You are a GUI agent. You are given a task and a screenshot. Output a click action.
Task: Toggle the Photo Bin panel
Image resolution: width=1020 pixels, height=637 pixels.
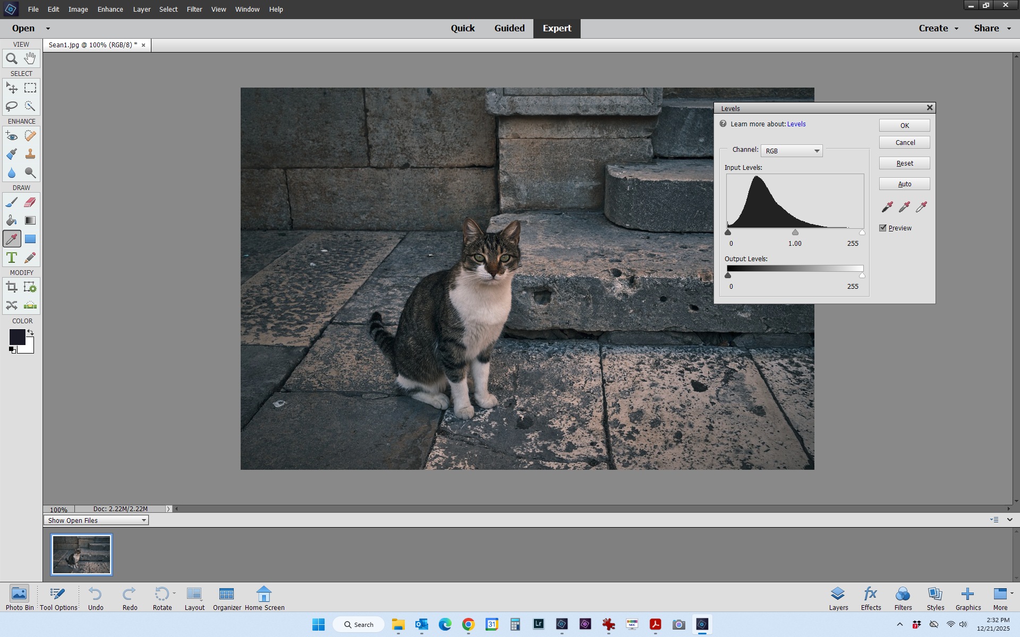click(19, 598)
